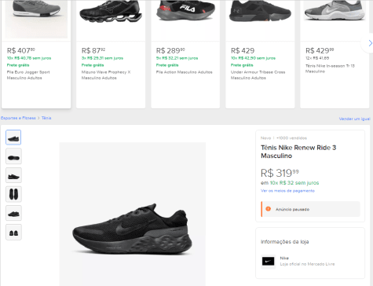Open the Under Armour Tribase Cross product
Viewport: 373px width, 286px height.
click(260, 54)
